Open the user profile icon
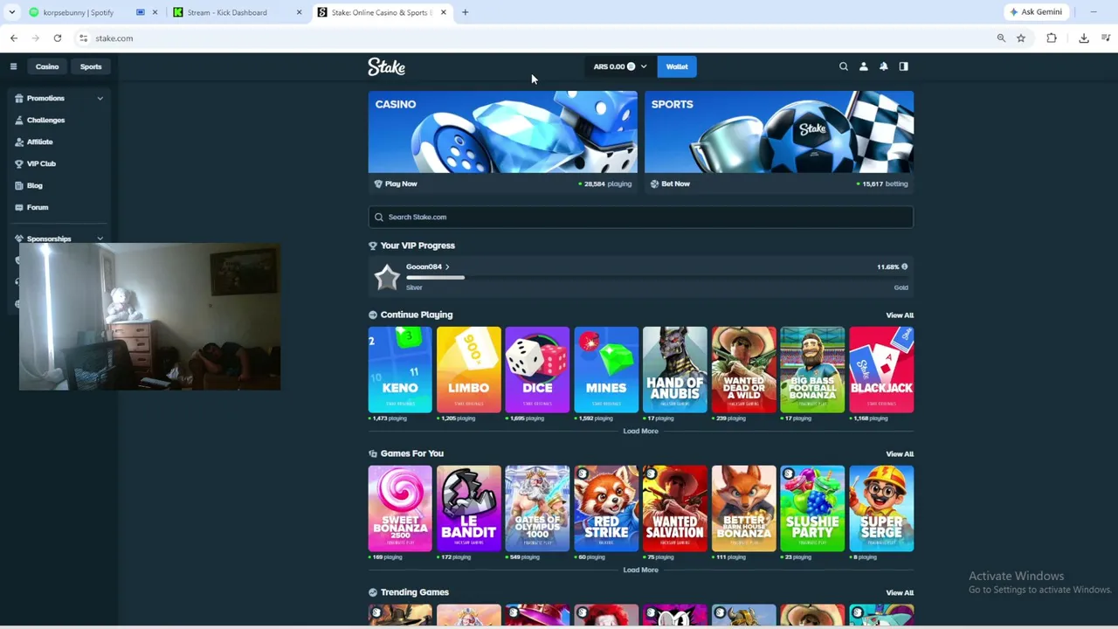 coord(864,66)
